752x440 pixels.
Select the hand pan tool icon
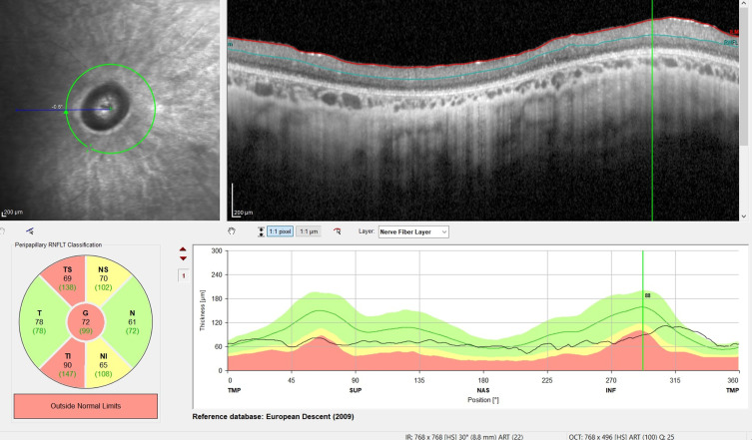(x=232, y=230)
